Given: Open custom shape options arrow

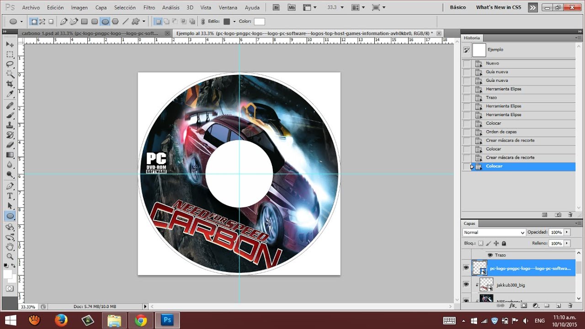Looking at the screenshot, I should (144, 21).
